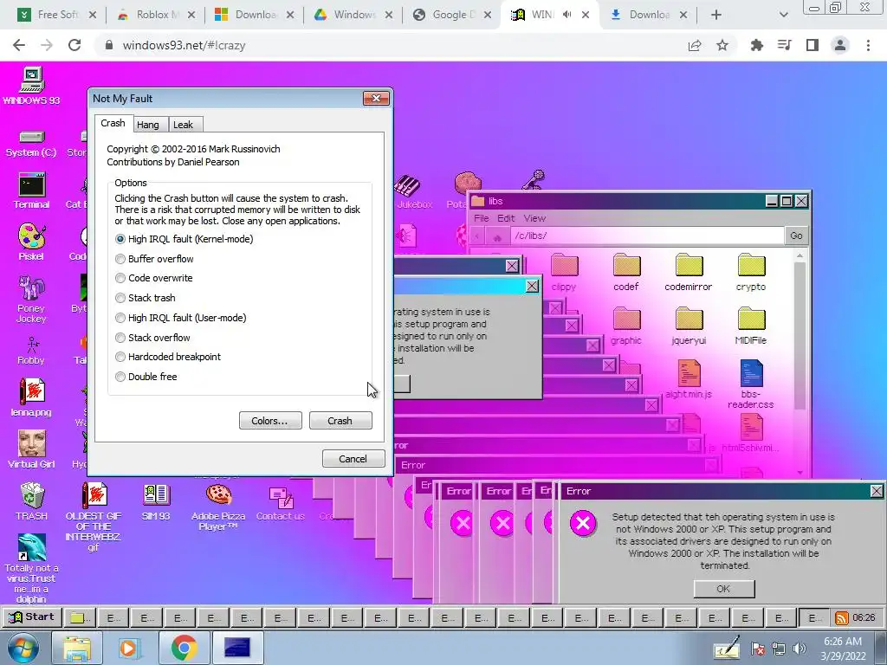Image resolution: width=887 pixels, height=665 pixels.
Task: Open the Edit menu in libs window
Action: (x=506, y=218)
